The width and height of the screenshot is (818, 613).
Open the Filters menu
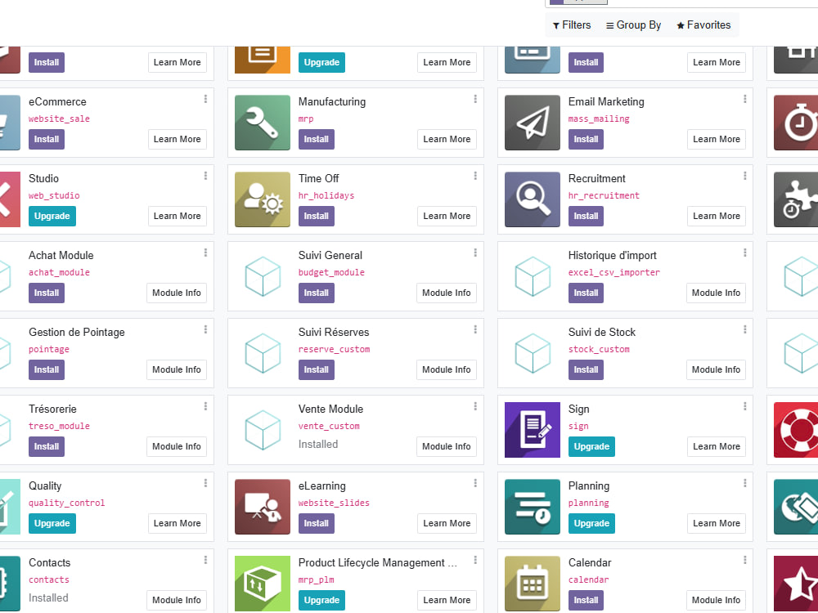[572, 25]
